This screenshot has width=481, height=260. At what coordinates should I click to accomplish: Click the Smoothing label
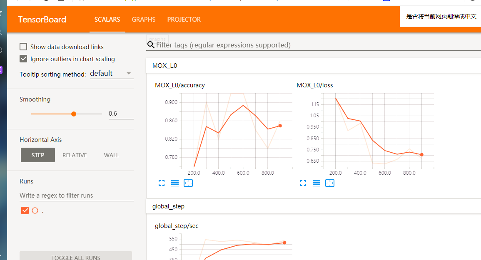tap(35, 99)
